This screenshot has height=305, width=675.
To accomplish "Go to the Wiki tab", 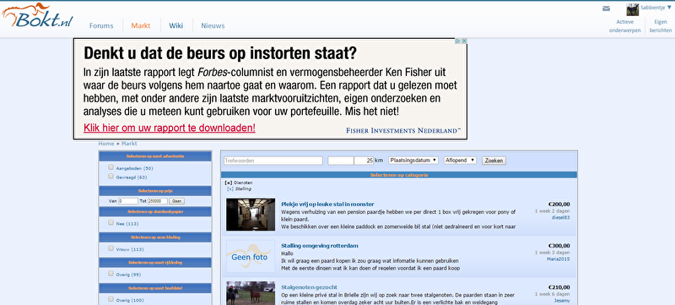I will pyautogui.click(x=176, y=25).
